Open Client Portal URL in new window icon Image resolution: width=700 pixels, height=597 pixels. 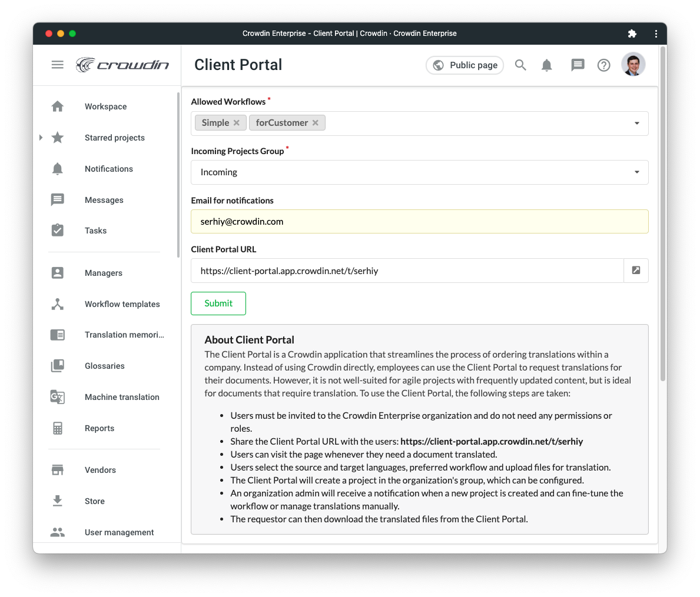[636, 270]
